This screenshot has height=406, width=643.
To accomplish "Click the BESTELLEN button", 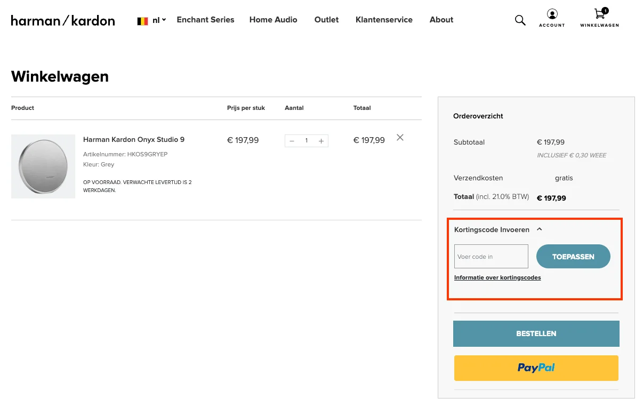I will pyautogui.click(x=536, y=333).
